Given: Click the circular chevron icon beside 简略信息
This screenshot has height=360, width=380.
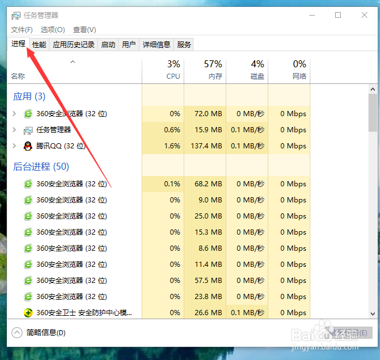Looking at the screenshot, I should click(x=17, y=332).
